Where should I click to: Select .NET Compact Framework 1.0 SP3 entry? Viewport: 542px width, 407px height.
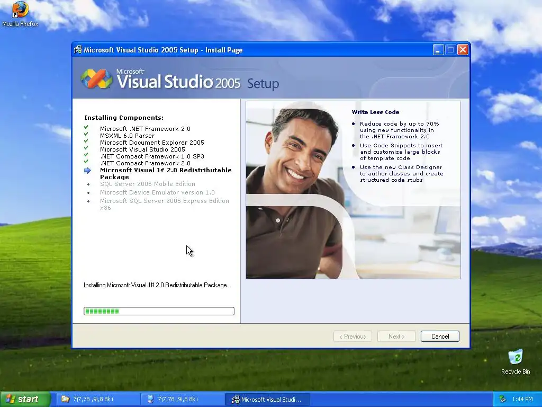click(152, 156)
